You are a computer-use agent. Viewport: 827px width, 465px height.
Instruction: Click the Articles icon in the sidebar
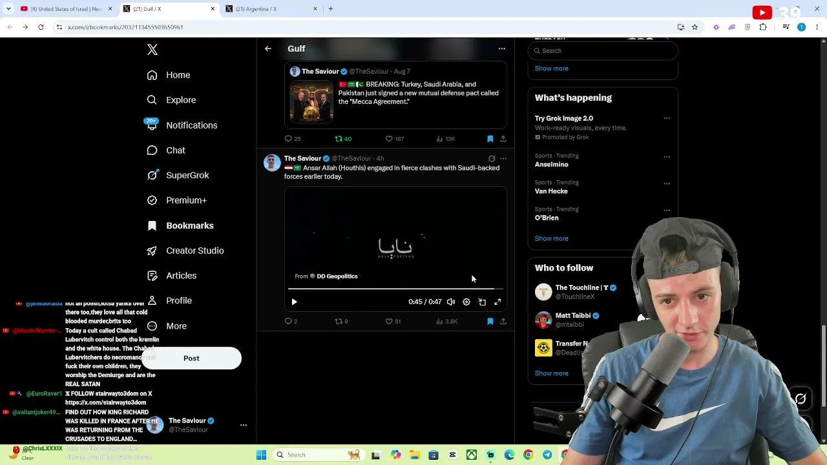[152, 276]
